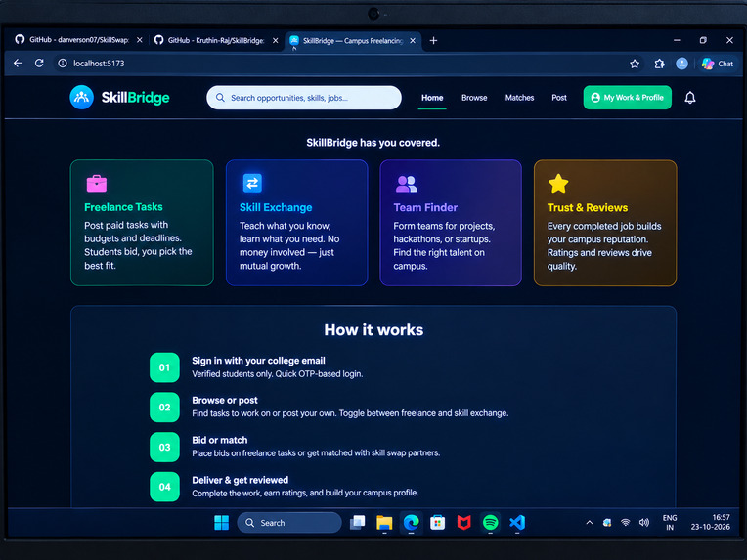Click the blue swap Skill Exchange icon

point(252,183)
